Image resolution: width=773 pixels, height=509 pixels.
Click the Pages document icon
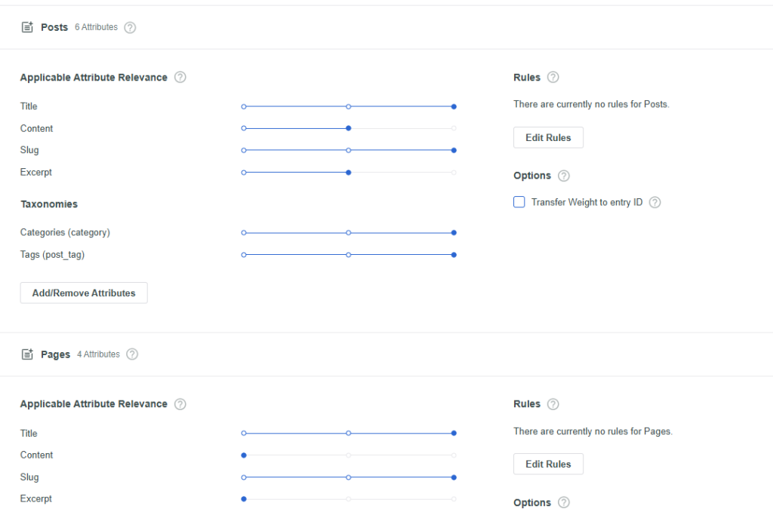pyautogui.click(x=27, y=354)
